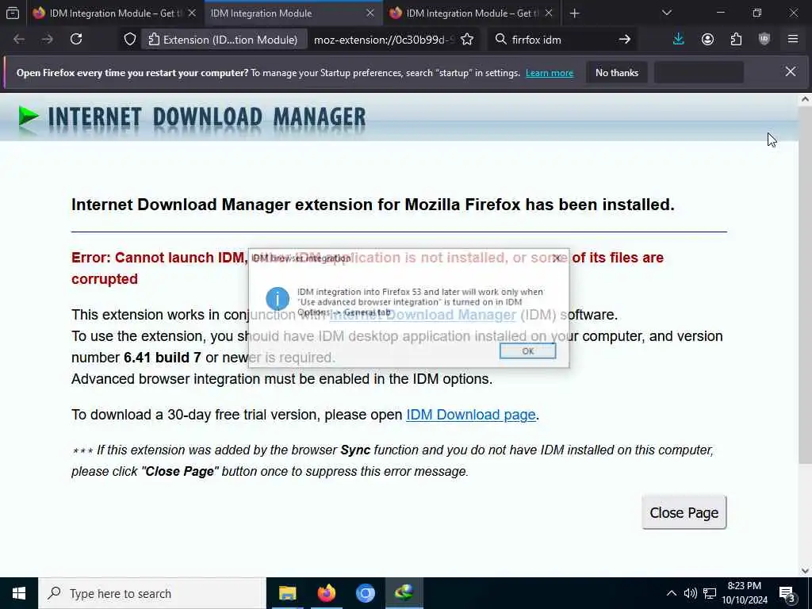812x609 pixels.
Task: Reload the current page
Action: point(76,40)
